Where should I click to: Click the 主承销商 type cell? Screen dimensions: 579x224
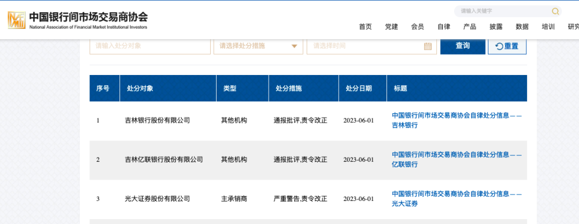coord(234,198)
